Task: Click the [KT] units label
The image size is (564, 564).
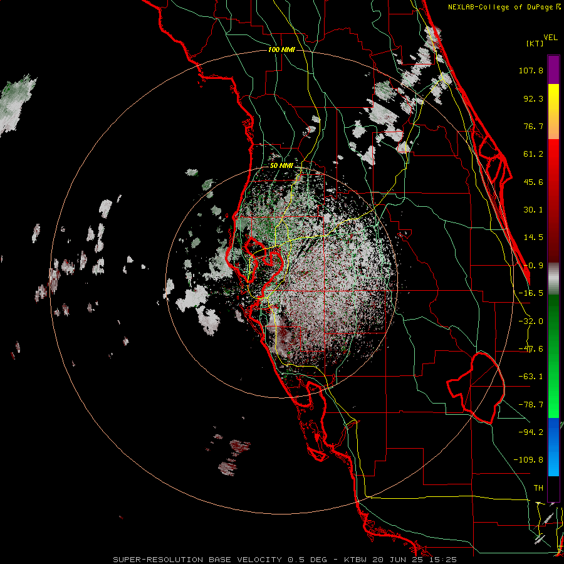Action: 535,43
